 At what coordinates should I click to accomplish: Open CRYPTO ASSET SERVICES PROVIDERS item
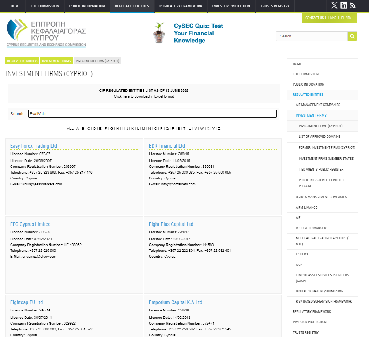pos(323,278)
